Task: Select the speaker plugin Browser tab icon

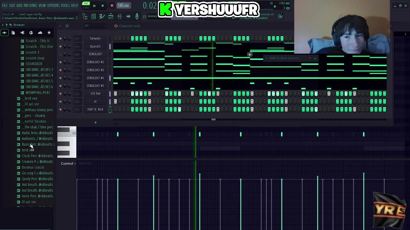Action: pos(22,33)
